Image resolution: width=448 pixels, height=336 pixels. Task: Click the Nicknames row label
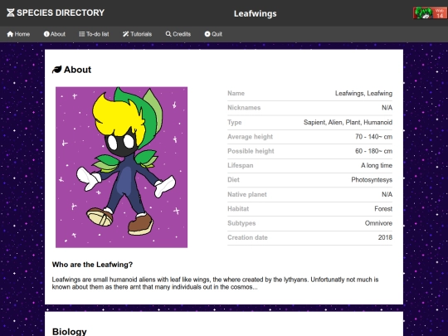pos(244,108)
